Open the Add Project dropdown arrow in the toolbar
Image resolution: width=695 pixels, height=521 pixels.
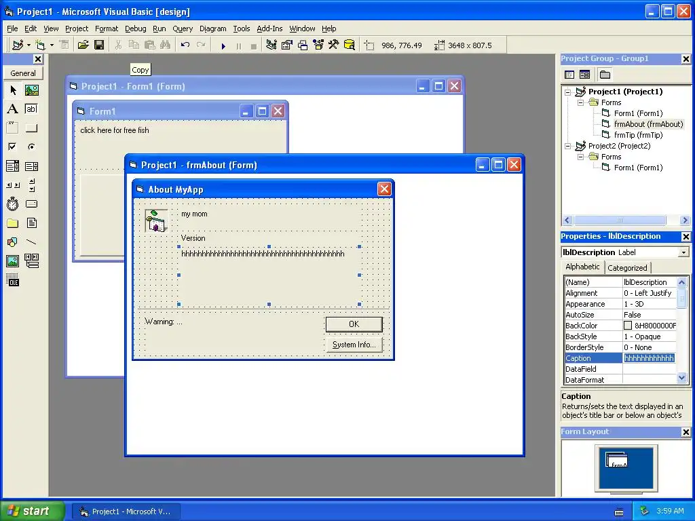tap(29, 45)
